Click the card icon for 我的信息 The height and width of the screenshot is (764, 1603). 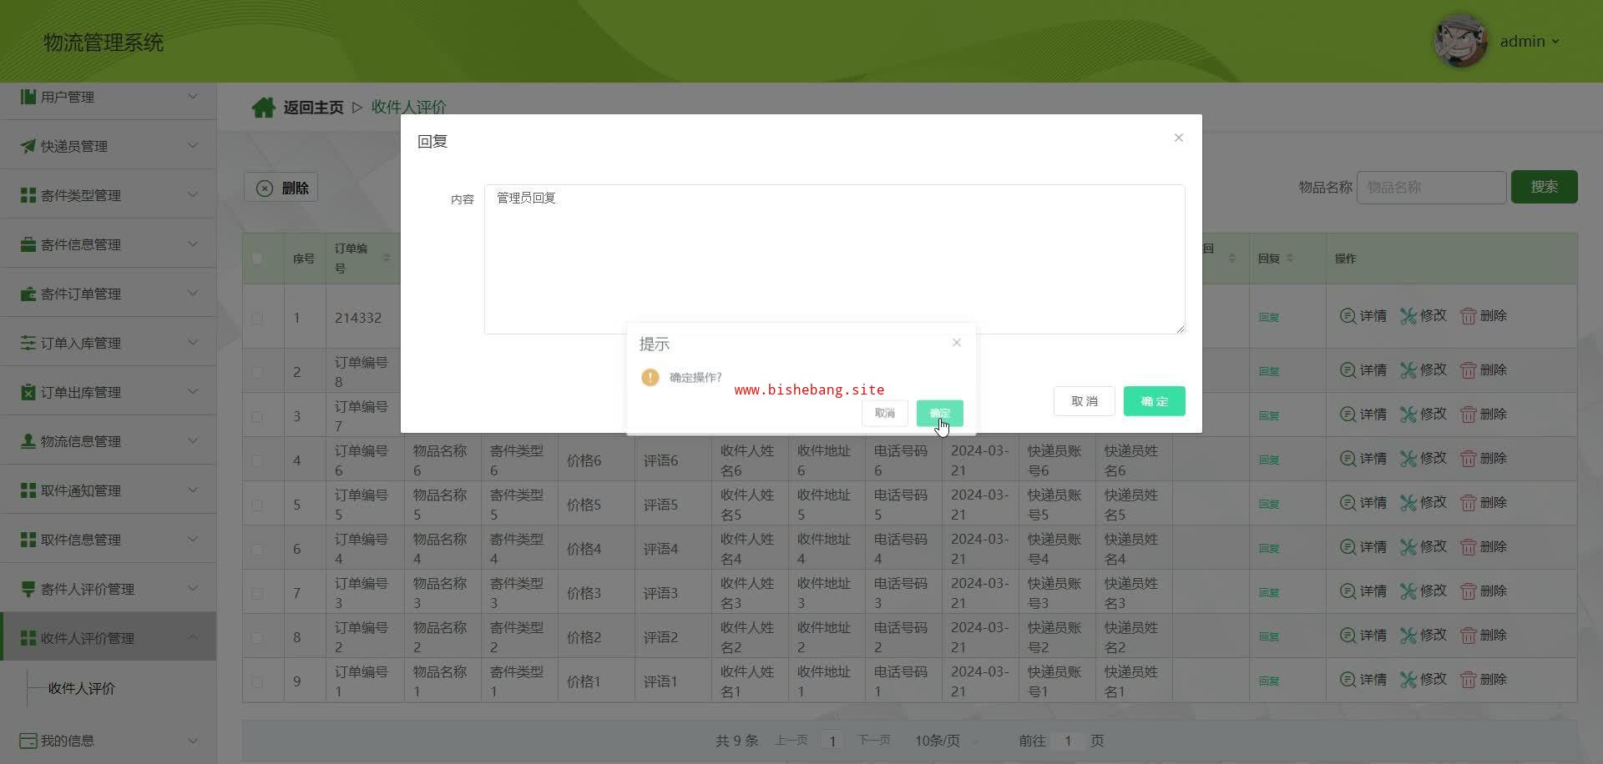click(28, 741)
